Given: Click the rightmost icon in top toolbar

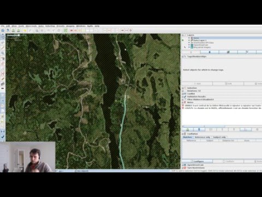Looking at the screenshot, I should tap(130, 30).
